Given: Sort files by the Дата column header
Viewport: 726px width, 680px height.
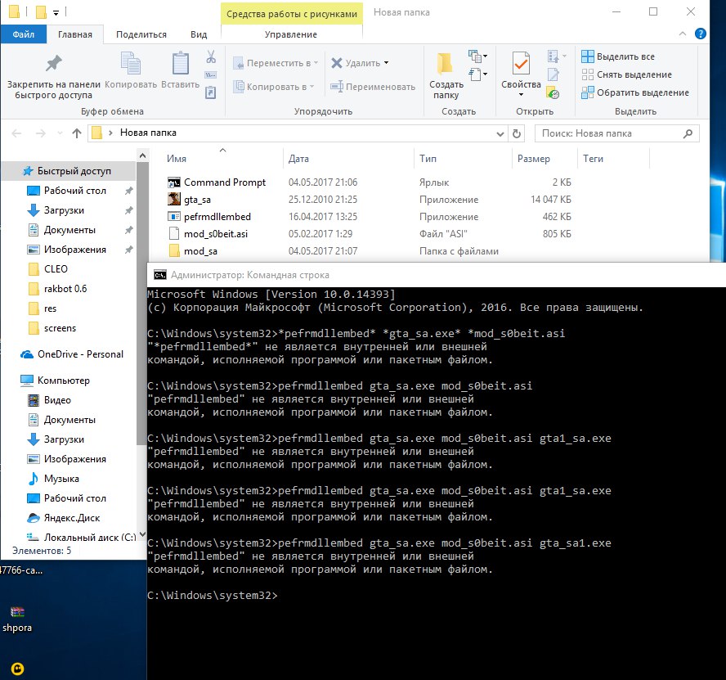Looking at the screenshot, I should tap(298, 159).
